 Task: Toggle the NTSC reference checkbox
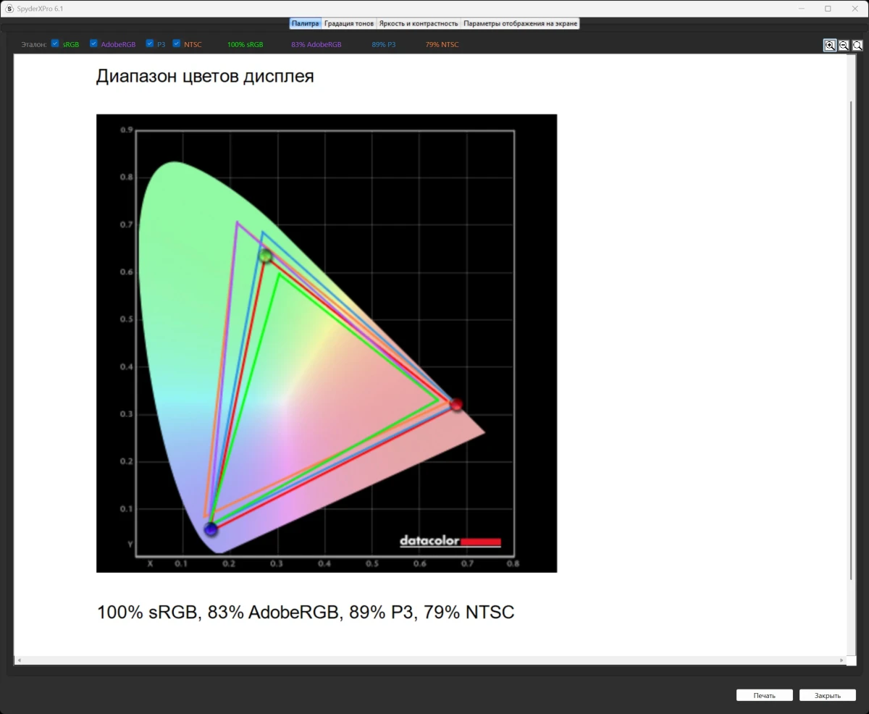(x=177, y=43)
